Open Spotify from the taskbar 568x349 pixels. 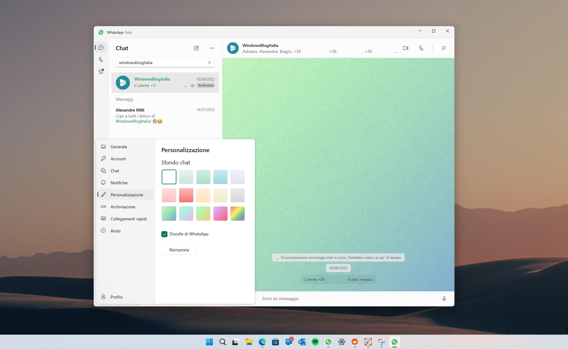tap(315, 342)
